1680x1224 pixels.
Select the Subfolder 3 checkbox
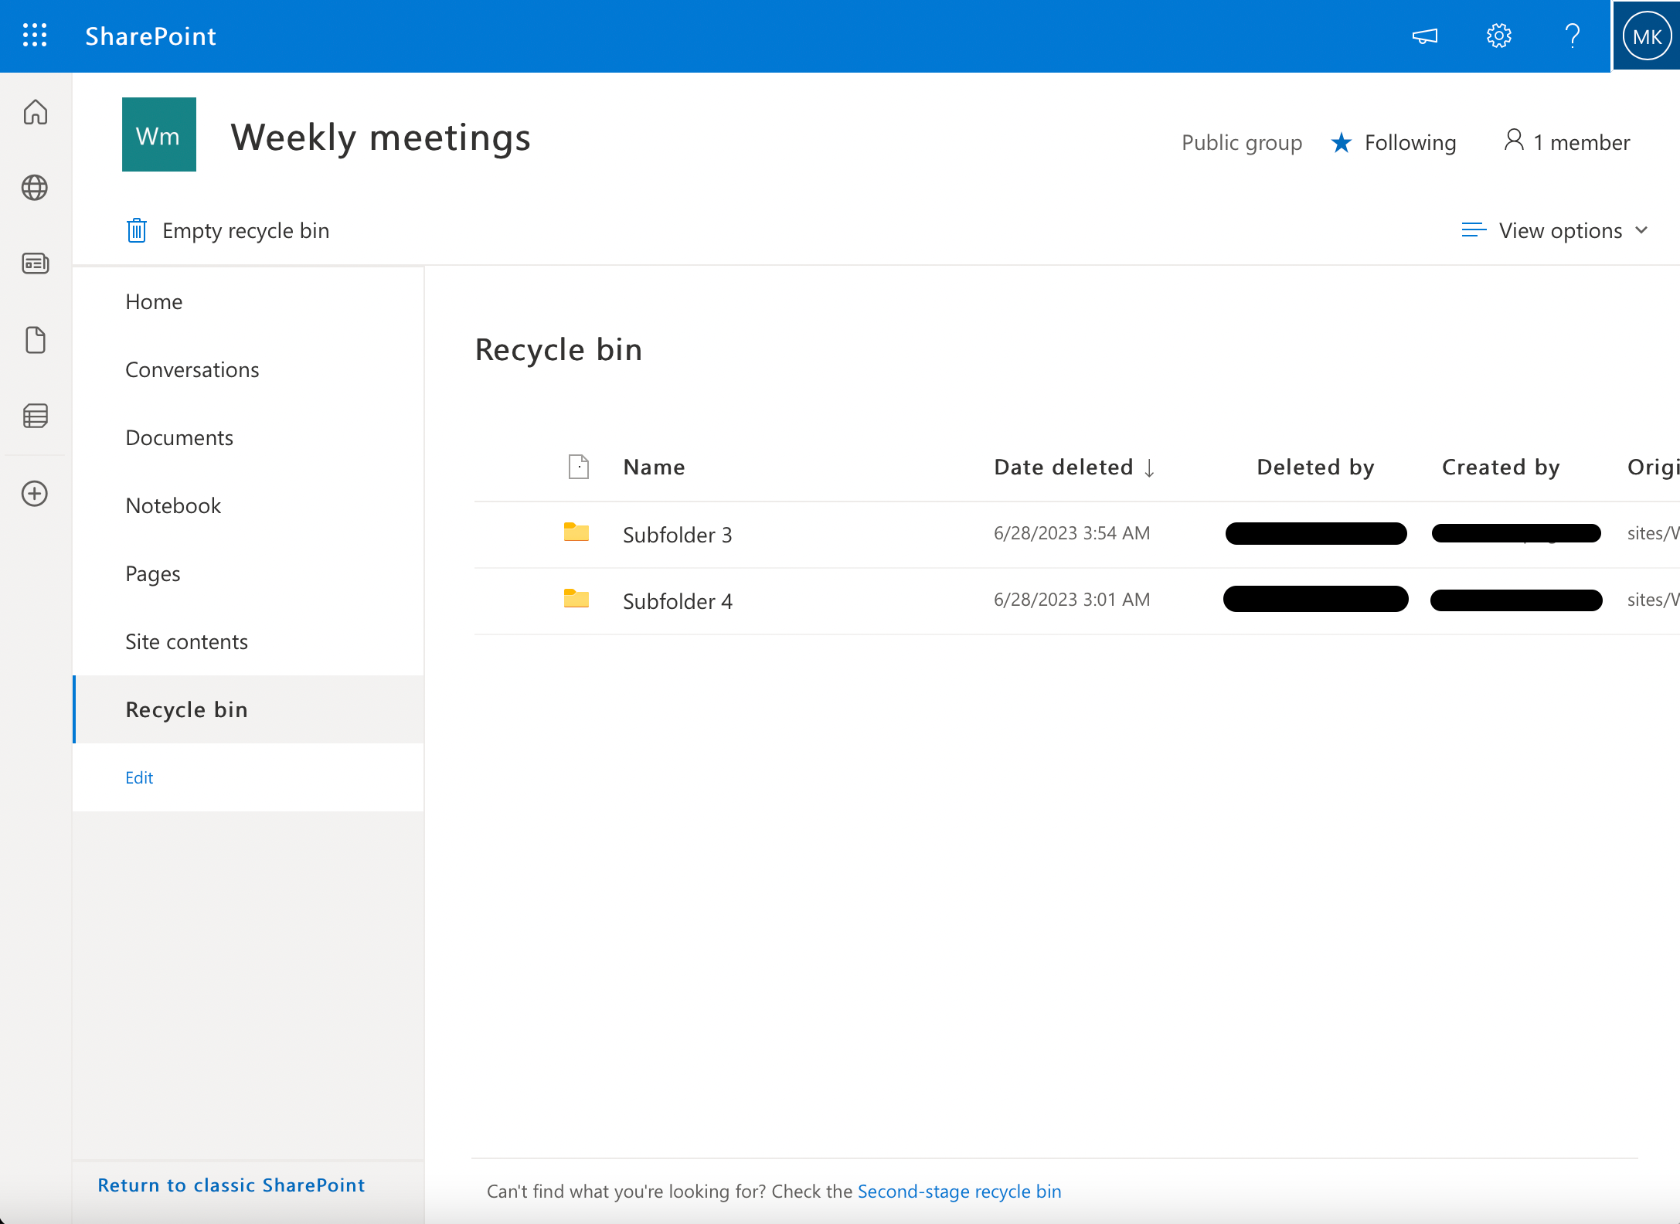pyautogui.click(x=514, y=532)
